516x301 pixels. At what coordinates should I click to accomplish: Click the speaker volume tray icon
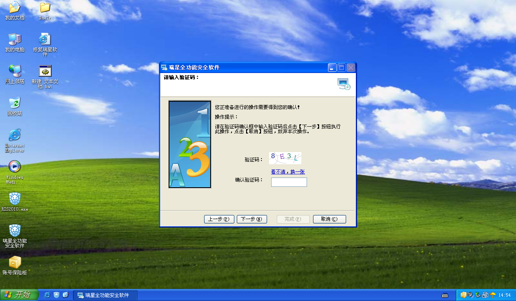pyautogui.click(x=470, y=295)
